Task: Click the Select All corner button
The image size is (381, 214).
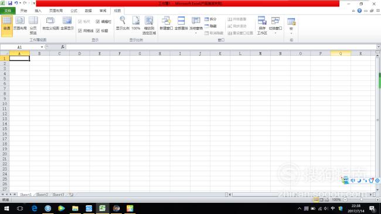Action: tap(5, 53)
